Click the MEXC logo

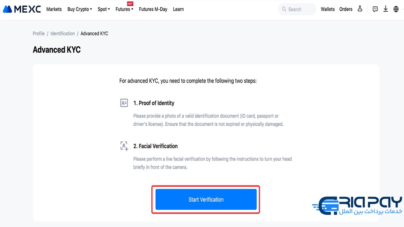22,9
